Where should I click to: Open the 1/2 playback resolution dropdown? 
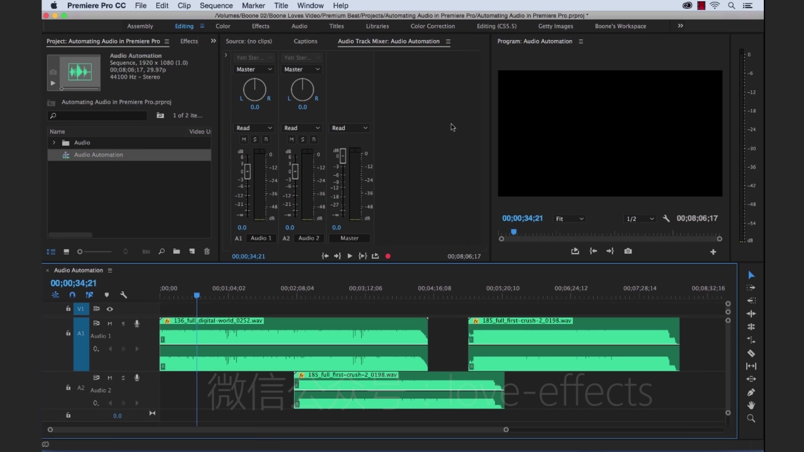pyautogui.click(x=639, y=219)
